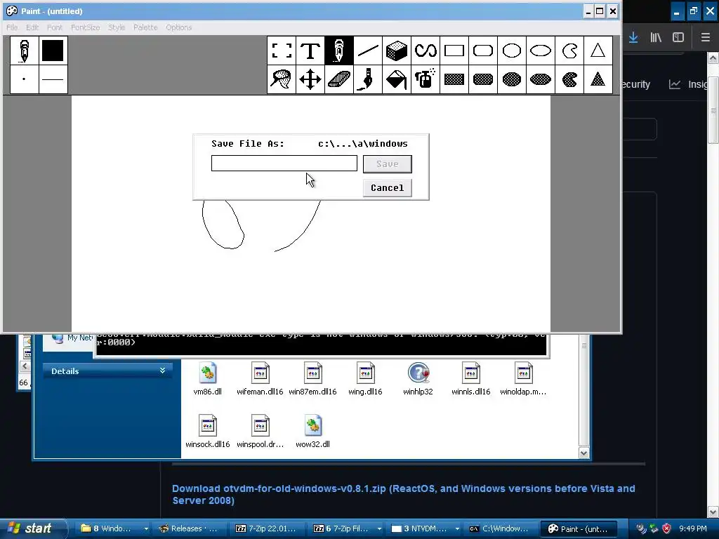Select the Filled Circle tool
Screen dimensions: 719x539
pos(512,79)
